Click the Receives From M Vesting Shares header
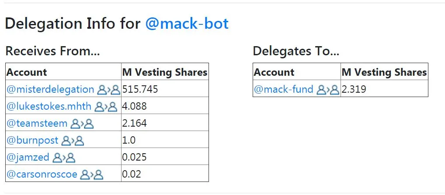This screenshot has height=195, width=445. [165, 71]
